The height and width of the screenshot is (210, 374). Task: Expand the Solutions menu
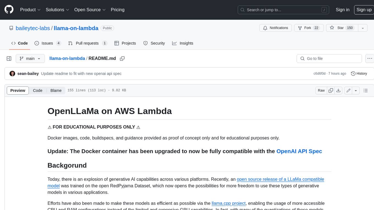click(57, 10)
